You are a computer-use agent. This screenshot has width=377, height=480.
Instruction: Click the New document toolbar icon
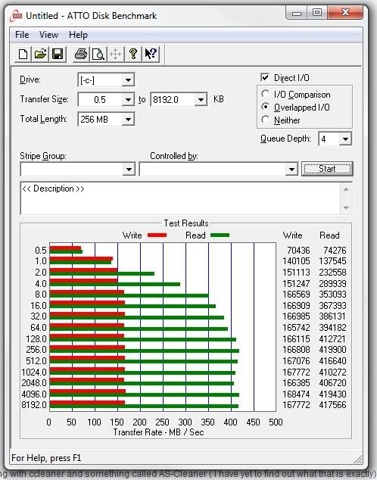click(23, 55)
